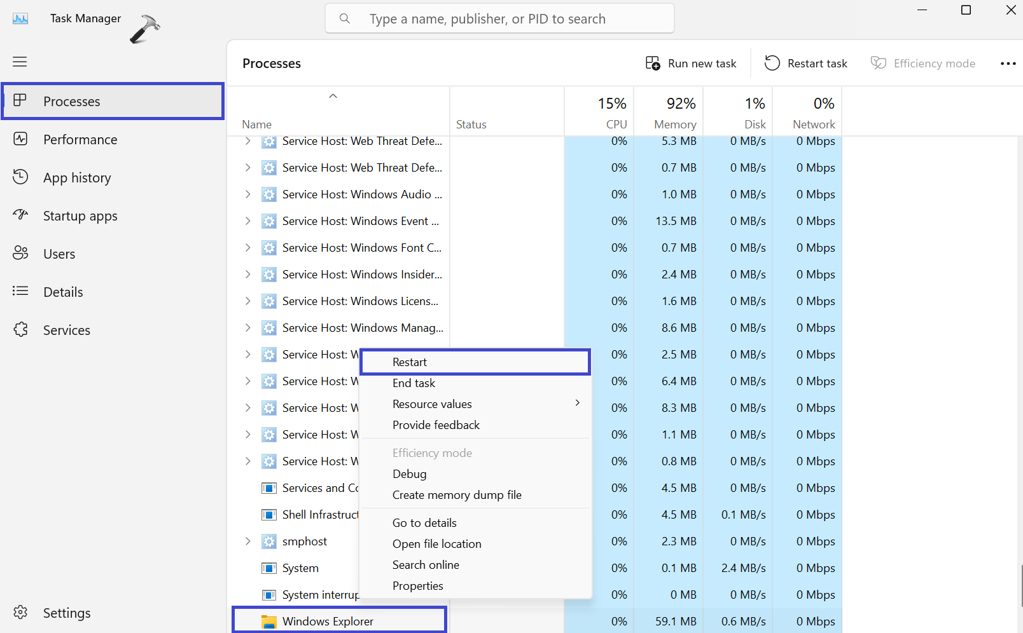Screen dimensions: 1023x633
Task: Click the Run new task button
Action: click(691, 64)
